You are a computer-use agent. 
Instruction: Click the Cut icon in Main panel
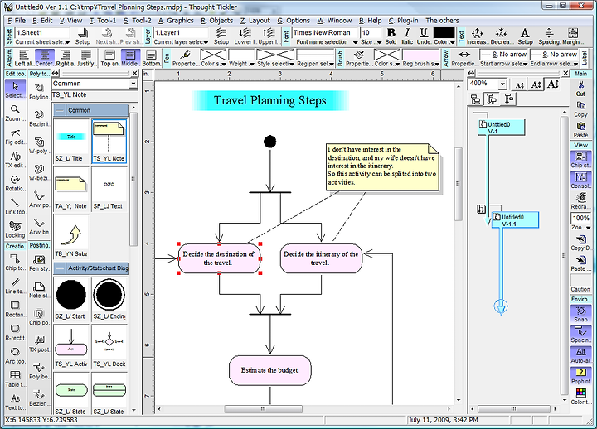[x=580, y=89]
